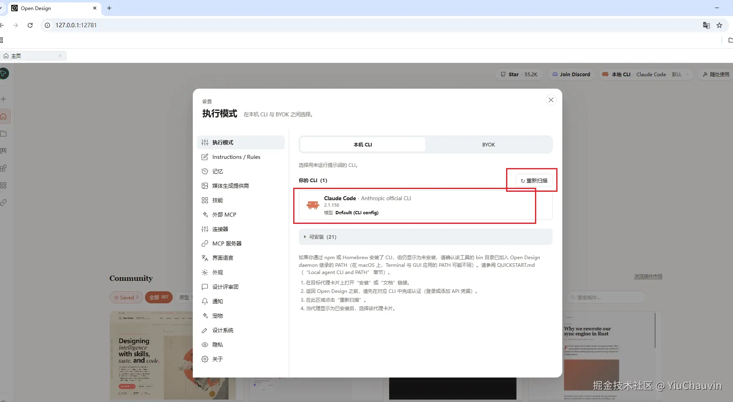
Task: Click the 随处使用 button
Action: [x=715, y=74]
